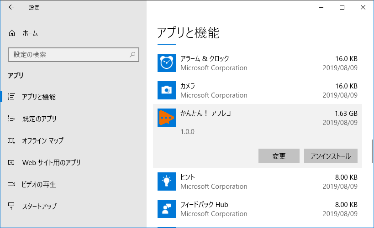Viewport: 374px width, 228px height.
Task: Click the かんたん！アフレコ orange app icon
Action: 167,118
